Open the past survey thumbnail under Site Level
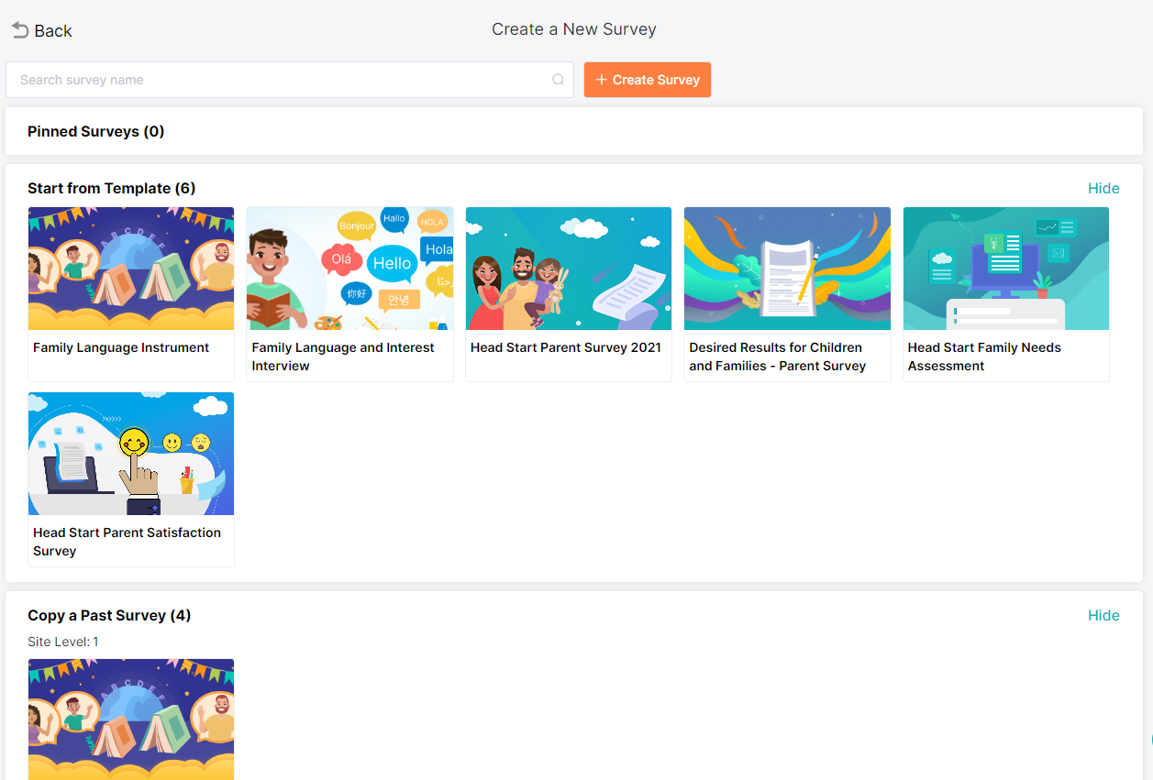The image size is (1153, 780). click(x=131, y=719)
